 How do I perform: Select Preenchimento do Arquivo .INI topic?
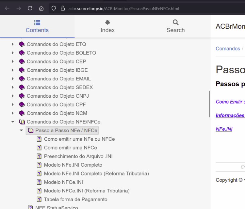[78, 156]
